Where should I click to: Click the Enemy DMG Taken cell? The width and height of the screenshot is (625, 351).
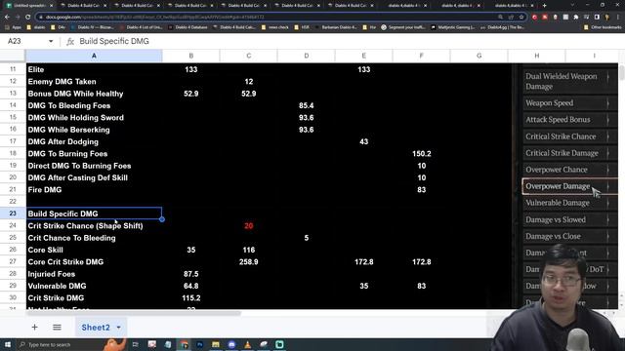[x=94, y=82]
